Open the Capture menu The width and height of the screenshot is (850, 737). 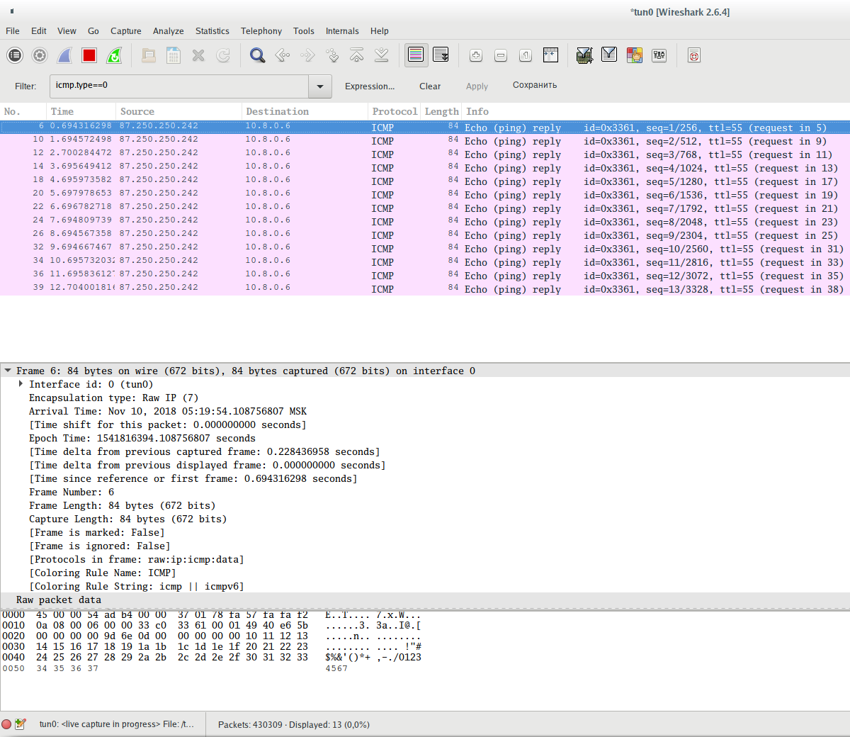click(x=126, y=31)
